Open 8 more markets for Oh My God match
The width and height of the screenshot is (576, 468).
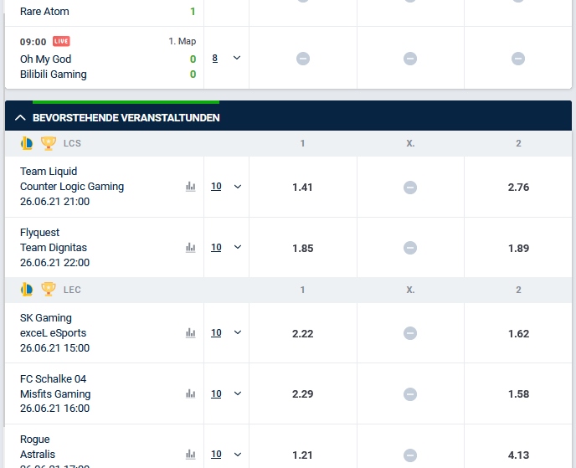tap(215, 58)
